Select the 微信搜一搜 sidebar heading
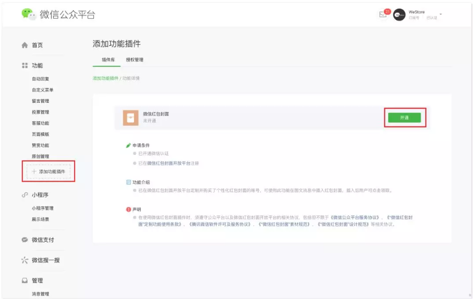 (x=46, y=260)
